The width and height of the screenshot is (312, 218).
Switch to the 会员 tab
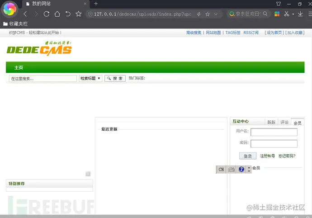coord(298,123)
